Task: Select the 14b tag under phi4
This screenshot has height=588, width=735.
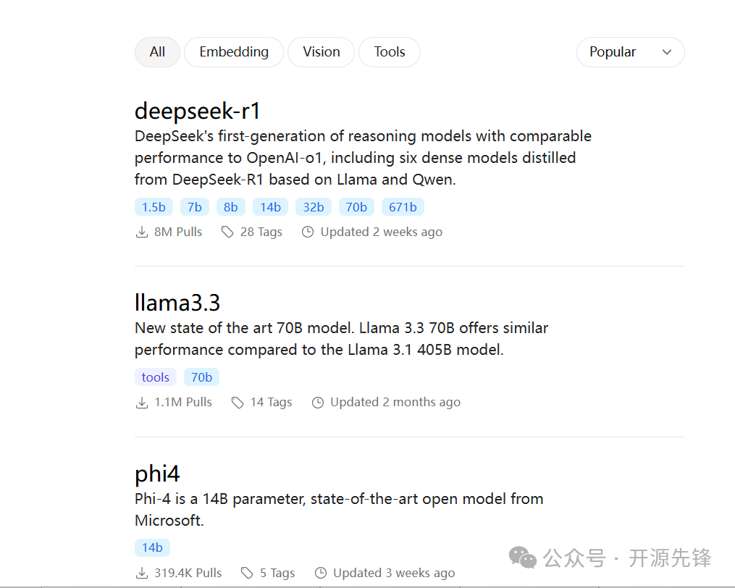Action: pos(152,547)
